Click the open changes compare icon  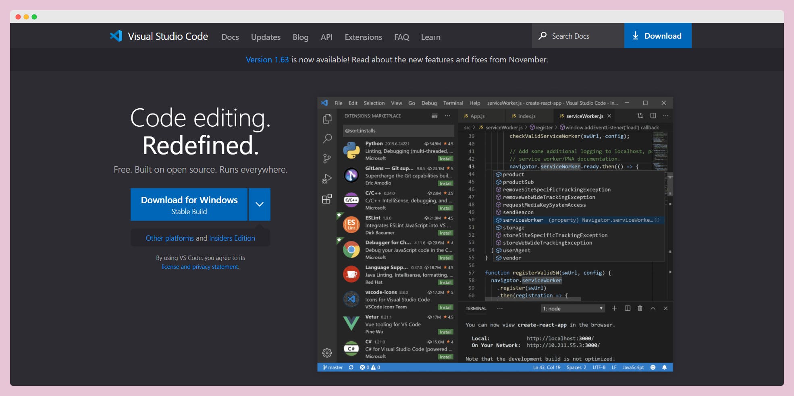click(x=640, y=116)
